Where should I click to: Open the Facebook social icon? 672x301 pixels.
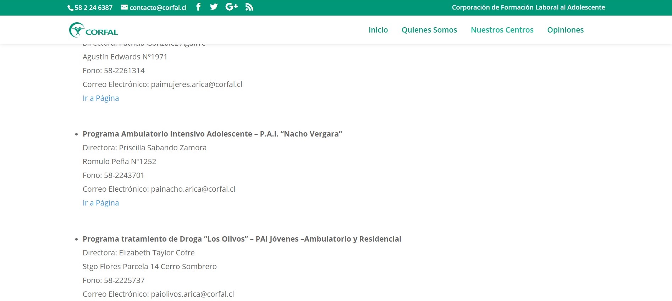[x=198, y=7]
